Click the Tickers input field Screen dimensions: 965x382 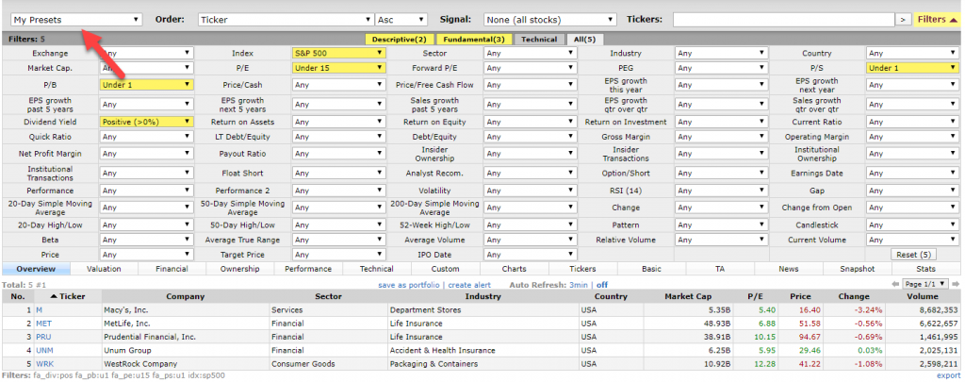(x=783, y=20)
